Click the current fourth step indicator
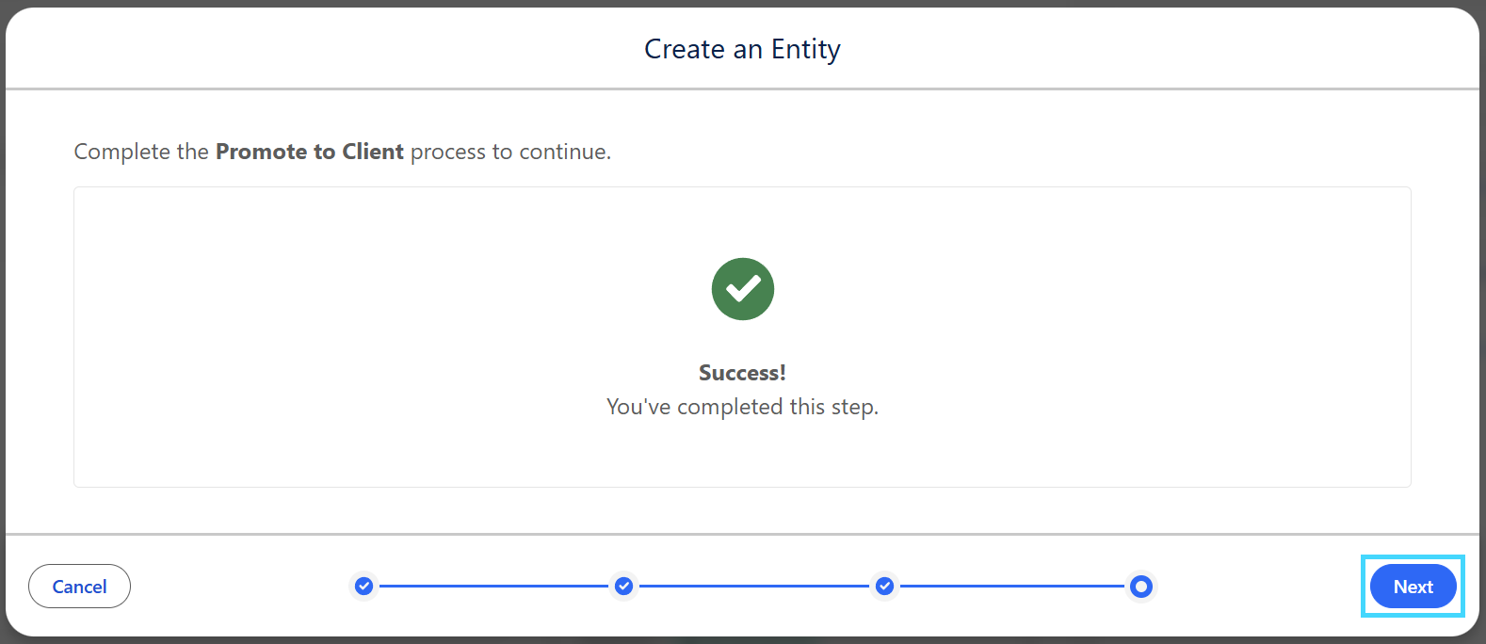The height and width of the screenshot is (644, 1486). (1141, 587)
